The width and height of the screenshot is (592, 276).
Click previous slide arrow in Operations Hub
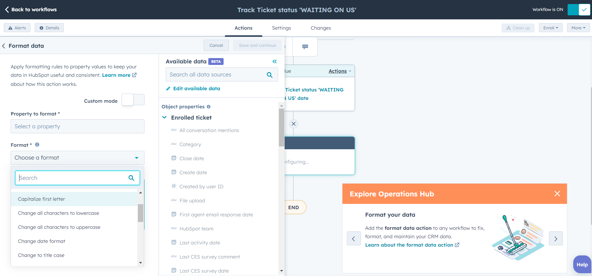[354, 239]
